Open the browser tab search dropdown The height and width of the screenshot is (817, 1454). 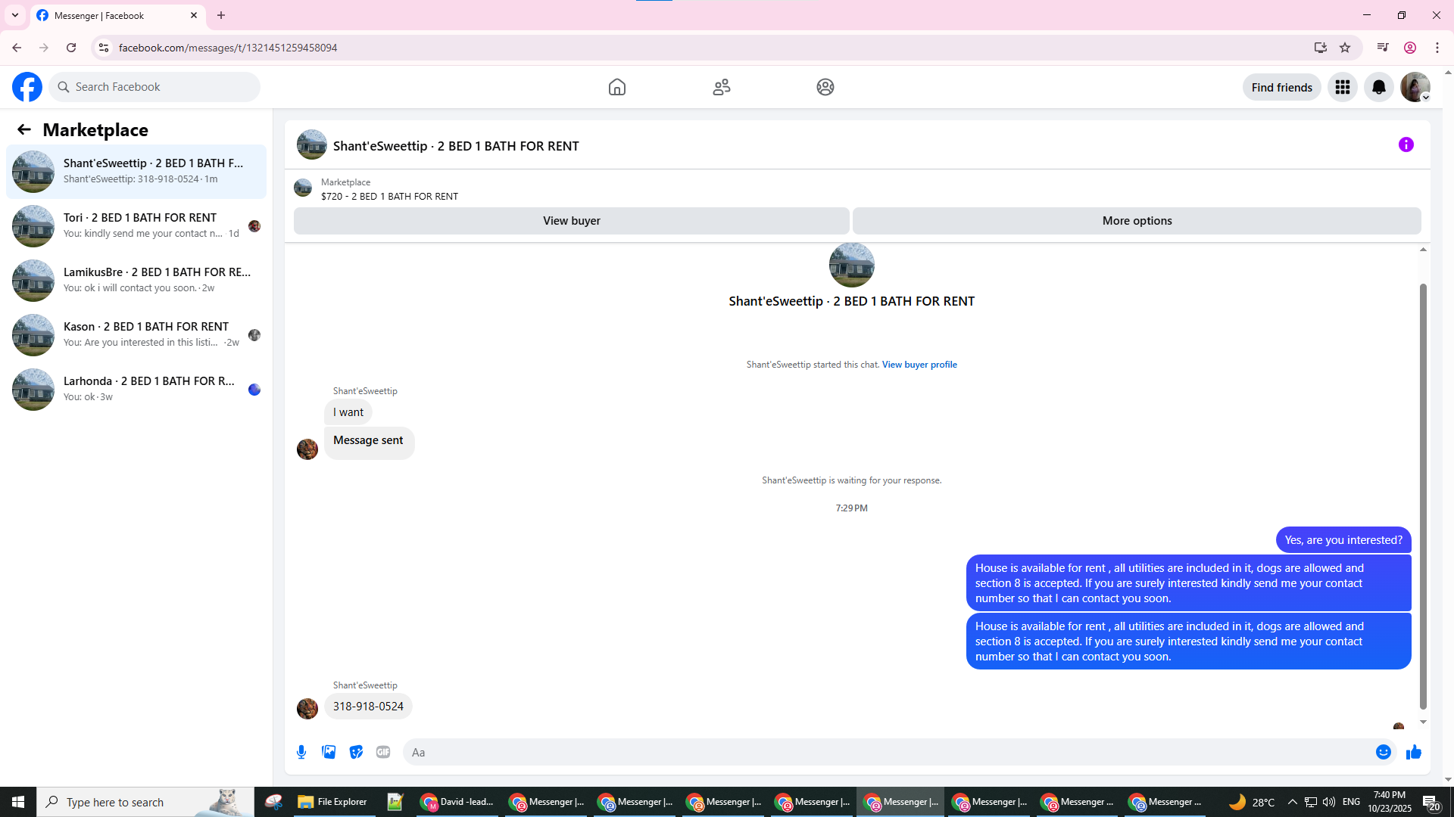pyautogui.click(x=14, y=15)
